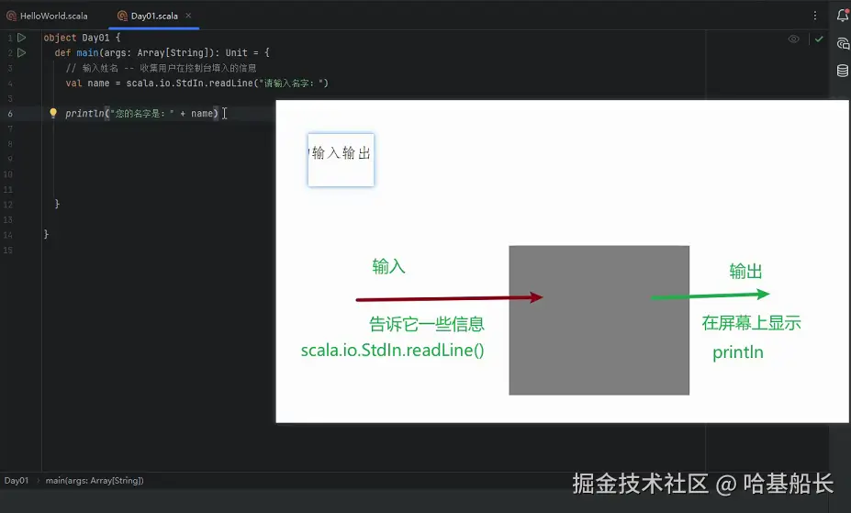Viewport: 851px width, 513px height.
Task: Open the yellow lightbulb quick-fix on line 6
Action: (52, 113)
